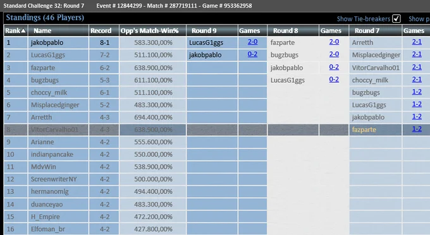Open Round 7 2-1 result against Misplacedginger
Screen dimensions: 430x235
click(417, 54)
